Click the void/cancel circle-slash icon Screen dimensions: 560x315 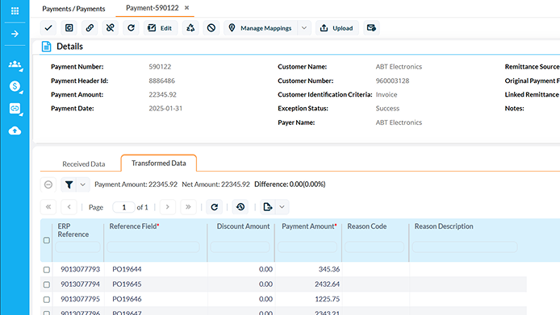pos(211,28)
